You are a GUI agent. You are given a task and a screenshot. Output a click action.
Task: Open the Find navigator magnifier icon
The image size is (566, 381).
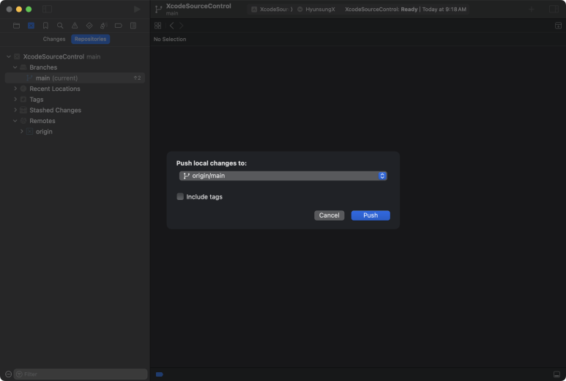coord(60,26)
